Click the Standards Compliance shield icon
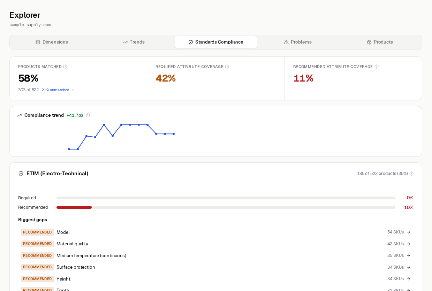 191,42
